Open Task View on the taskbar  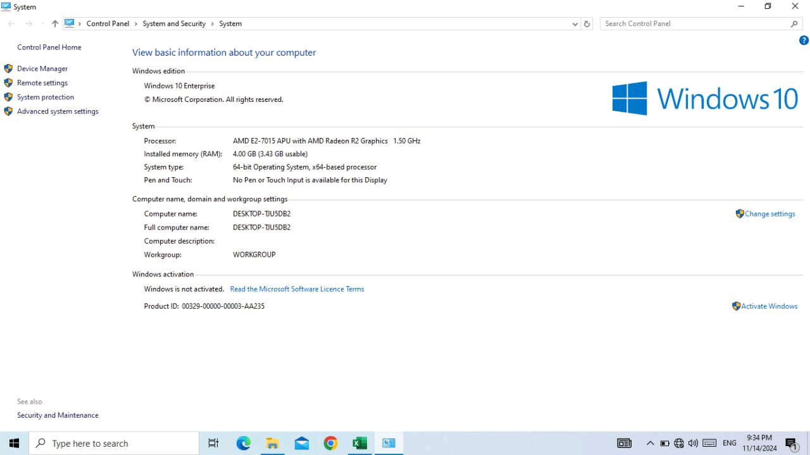pyautogui.click(x=213, y=443)
